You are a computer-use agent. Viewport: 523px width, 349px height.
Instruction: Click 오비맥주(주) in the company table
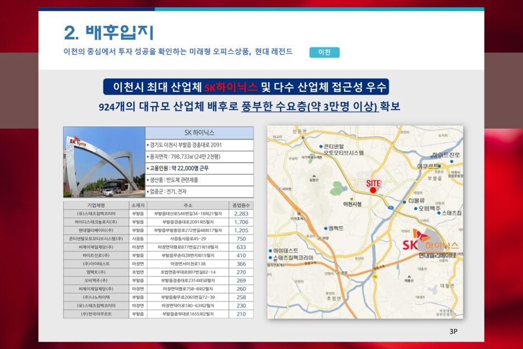click(x=96, y=281)
